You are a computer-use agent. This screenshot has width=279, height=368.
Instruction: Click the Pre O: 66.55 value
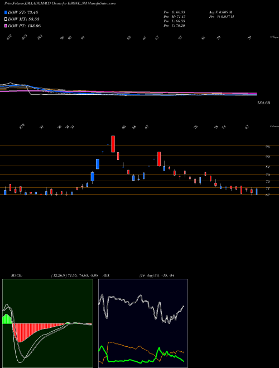pos(175,12)
